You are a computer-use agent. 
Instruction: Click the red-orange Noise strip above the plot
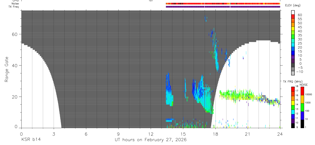[223, 4]
